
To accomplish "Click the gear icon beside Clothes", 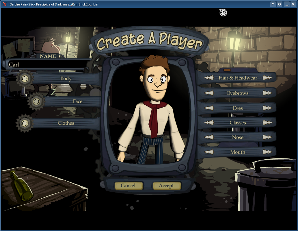I will click(x=25, y=123).
